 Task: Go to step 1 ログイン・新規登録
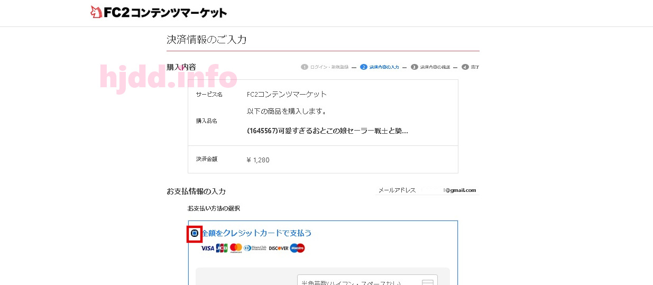point(325,67)
